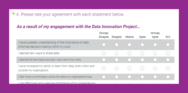This screenshot has width=188, height=93.
Task: Select Neutral for data-informed decision-making statement
Action: point(129,45)
